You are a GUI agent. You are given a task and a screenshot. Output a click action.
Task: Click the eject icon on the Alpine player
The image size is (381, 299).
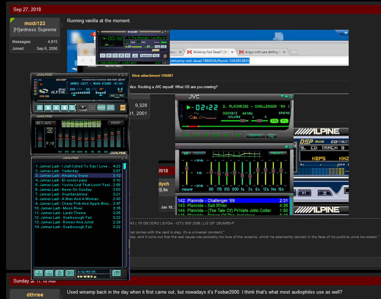coord(83,107)
